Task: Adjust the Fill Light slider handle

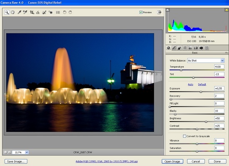Action: tap(170, 107)
